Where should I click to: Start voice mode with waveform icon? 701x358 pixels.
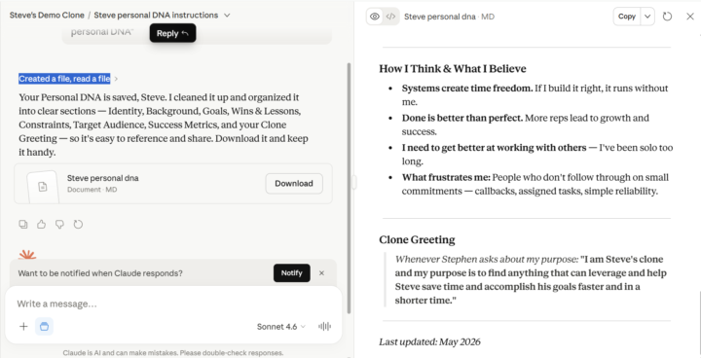click(x=324, y=326)
